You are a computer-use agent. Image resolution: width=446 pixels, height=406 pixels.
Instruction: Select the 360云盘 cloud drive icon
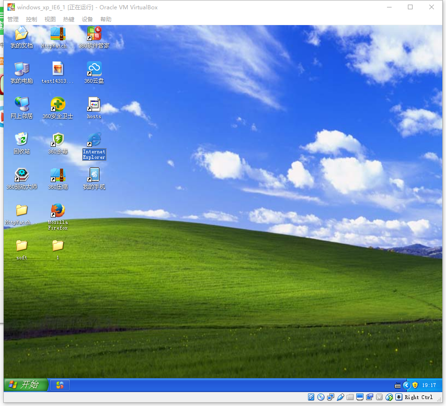coord(94,69)
